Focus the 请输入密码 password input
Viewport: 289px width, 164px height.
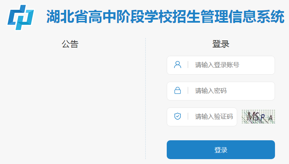coord(231,91)
